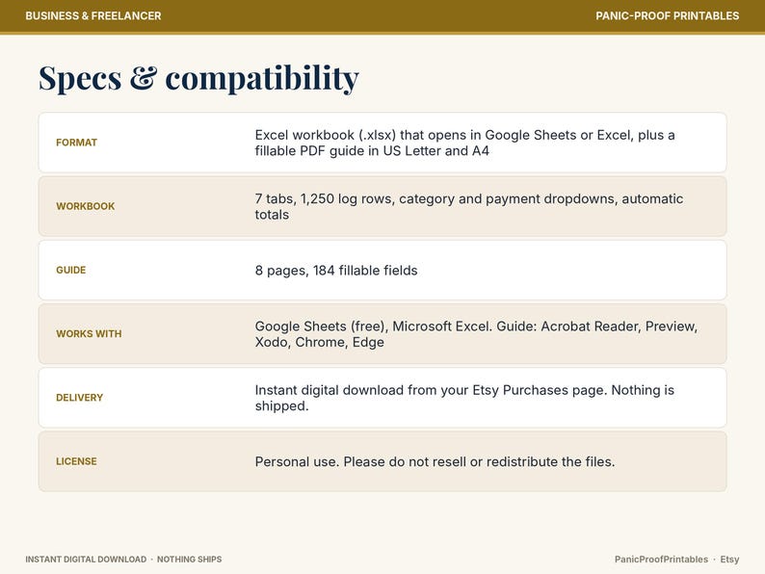This screenshot has height=574, width=765.
Task: Click the 'Excel workbook (.xlsx)' format description
Action: [464, 143]
